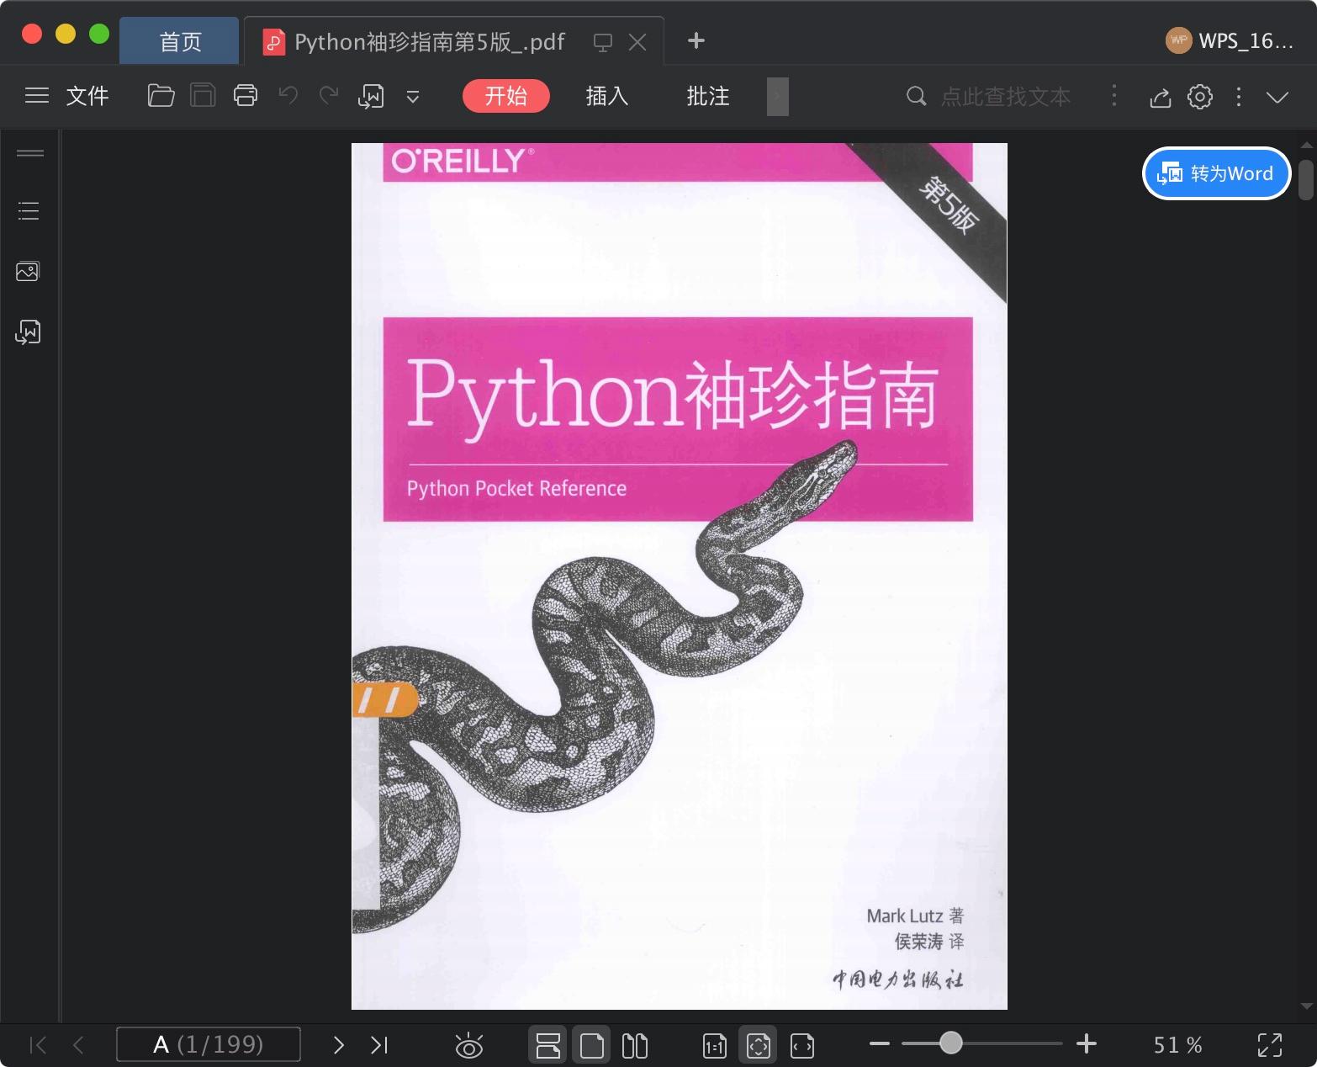The image size is (1317, 1067).
Task: Go to the next page
Action: (338, 1045)
